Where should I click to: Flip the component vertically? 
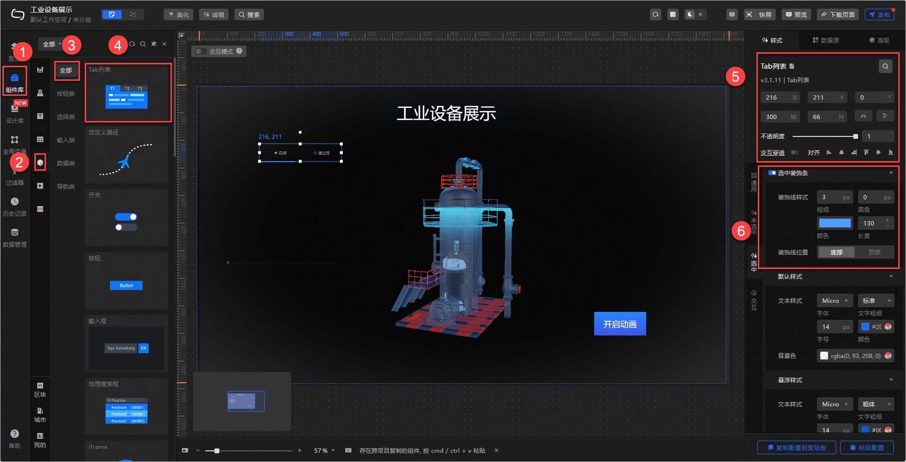point(885,116)
